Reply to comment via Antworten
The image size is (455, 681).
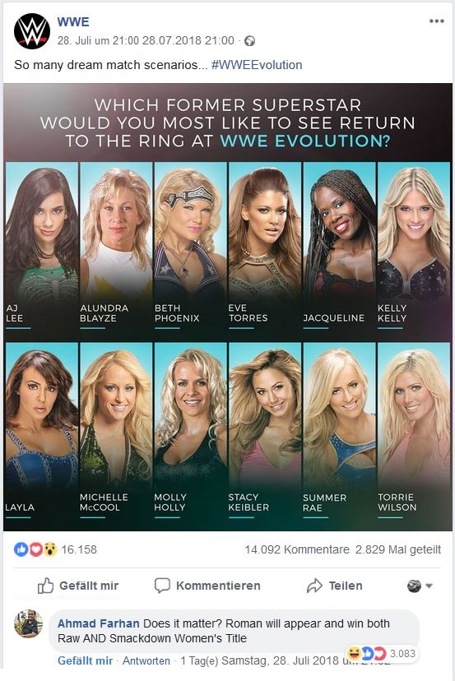(x=146, y=660)
